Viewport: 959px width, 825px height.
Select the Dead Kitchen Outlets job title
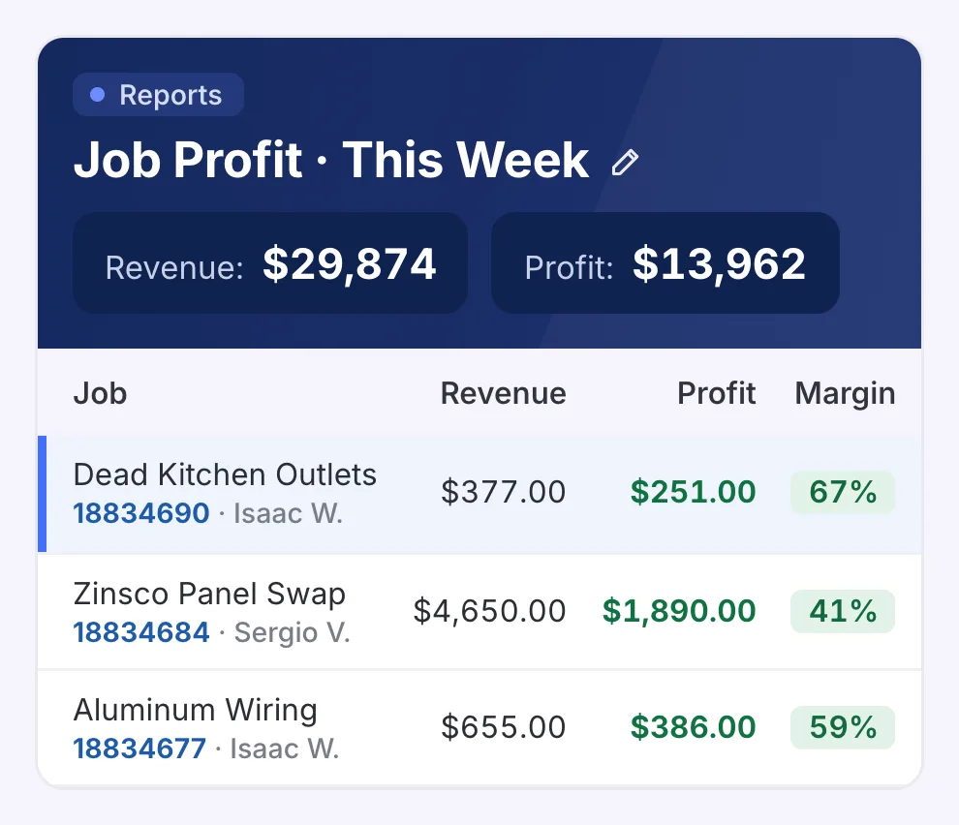point(225,474)
